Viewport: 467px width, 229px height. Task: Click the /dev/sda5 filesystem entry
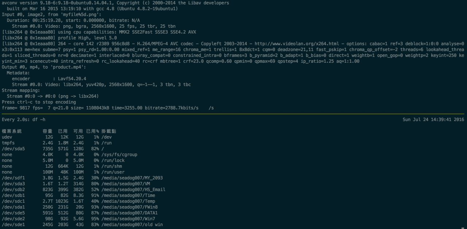point(13,149)
